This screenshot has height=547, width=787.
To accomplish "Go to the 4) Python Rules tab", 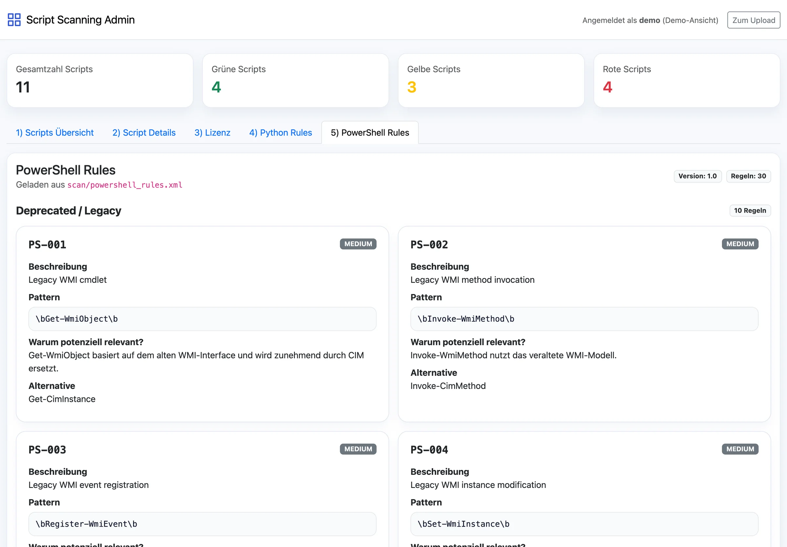I will click(x=280, y=133).
